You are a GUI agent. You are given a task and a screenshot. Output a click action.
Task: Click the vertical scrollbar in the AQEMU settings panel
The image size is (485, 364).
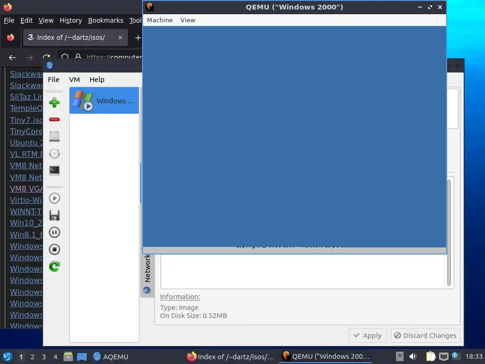pyautogui.click(x=449, y=233)
